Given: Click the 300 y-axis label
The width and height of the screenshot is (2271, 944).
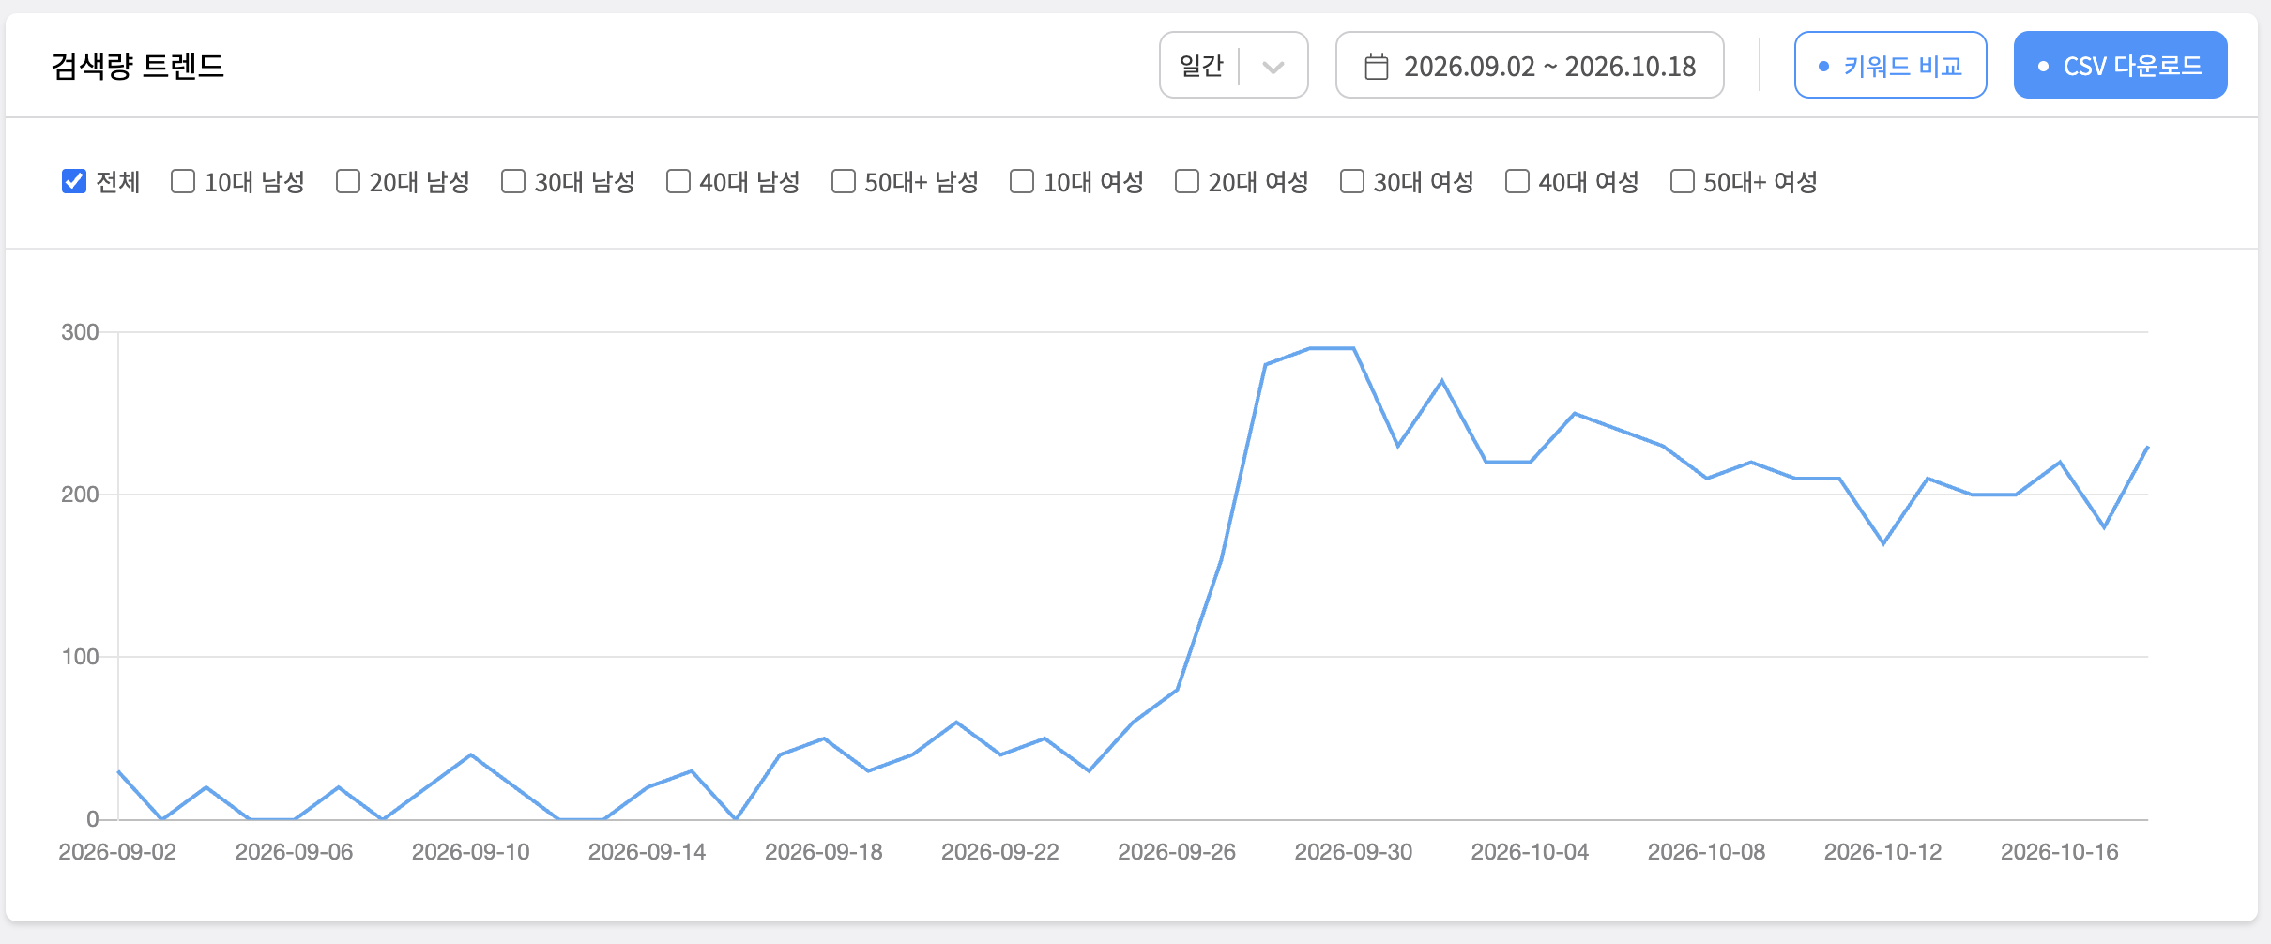Looking at the screenshot, I should click(80, 332).
